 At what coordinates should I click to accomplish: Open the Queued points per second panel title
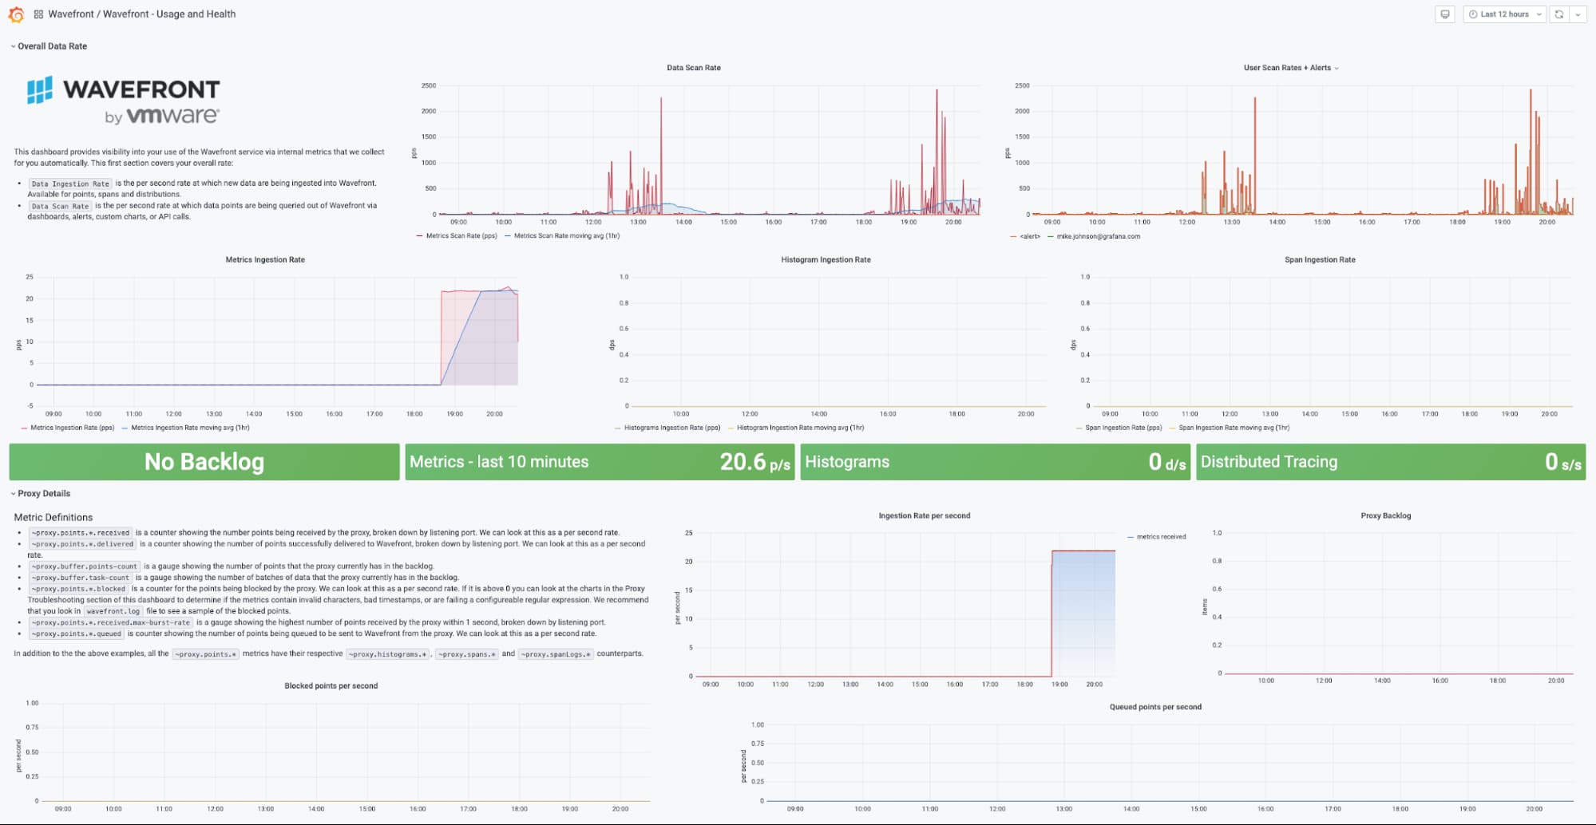coord(1155,707)
